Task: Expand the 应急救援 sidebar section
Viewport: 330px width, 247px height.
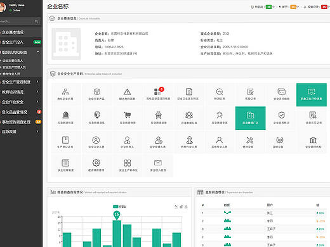Action: [x=21, y=132]
